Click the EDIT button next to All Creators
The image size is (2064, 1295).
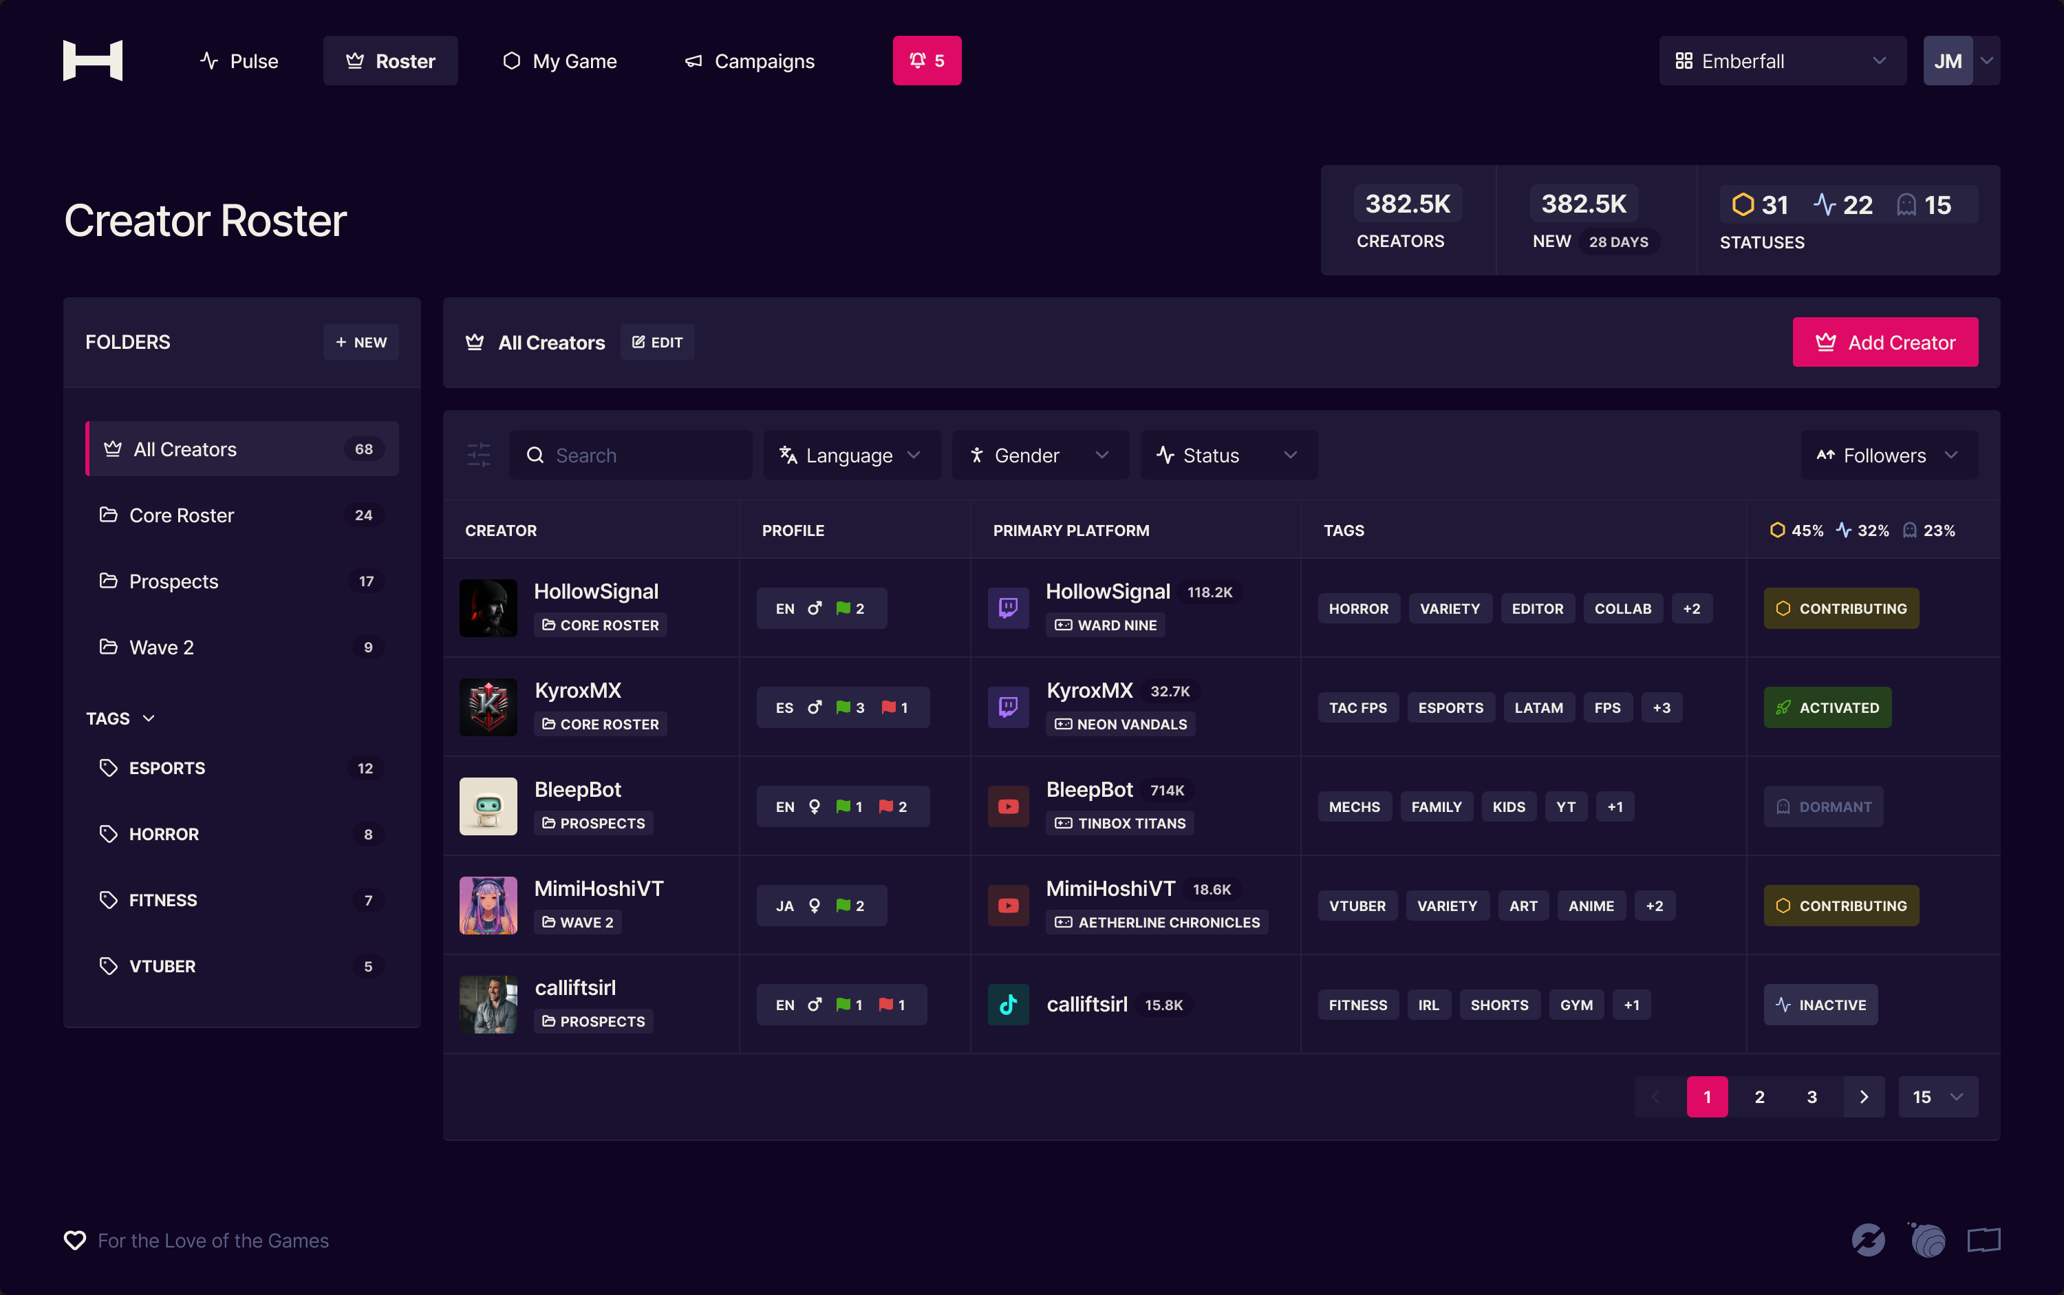(x=657, y=343)
